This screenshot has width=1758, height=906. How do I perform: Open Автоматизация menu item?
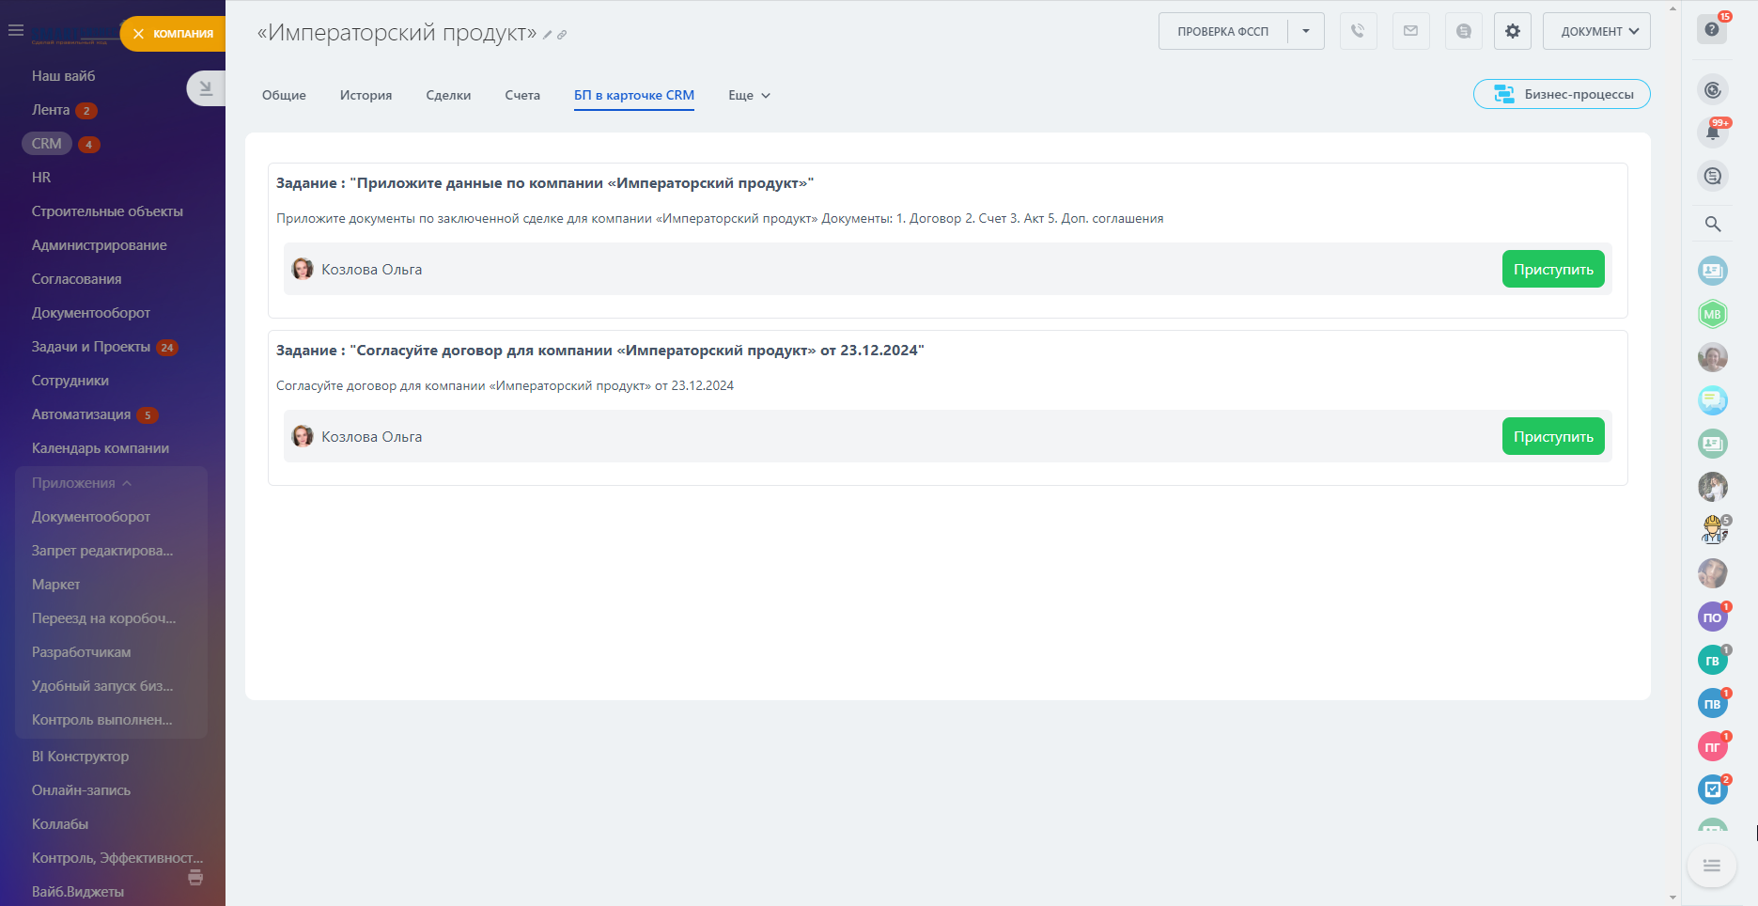click(82, 414)
